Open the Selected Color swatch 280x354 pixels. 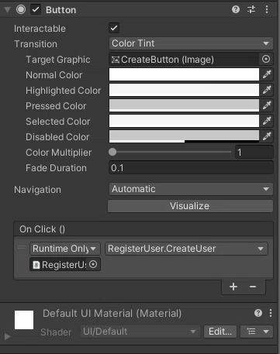click(x=184, y=121)
